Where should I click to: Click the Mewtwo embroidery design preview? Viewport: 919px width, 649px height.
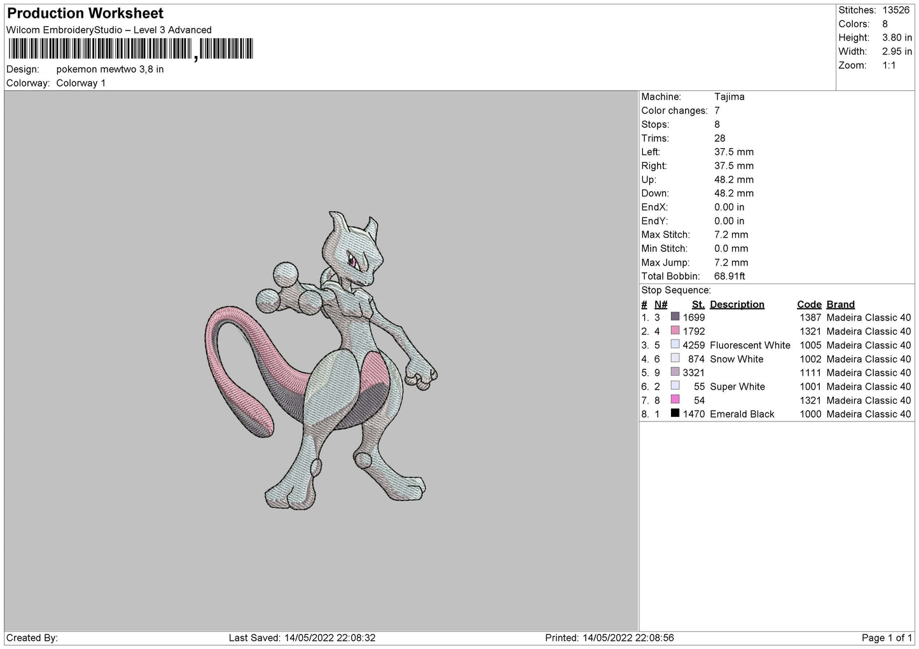click(321, 361)
